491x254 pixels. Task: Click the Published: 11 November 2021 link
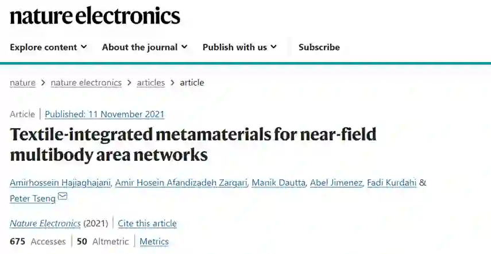(105, 114)
